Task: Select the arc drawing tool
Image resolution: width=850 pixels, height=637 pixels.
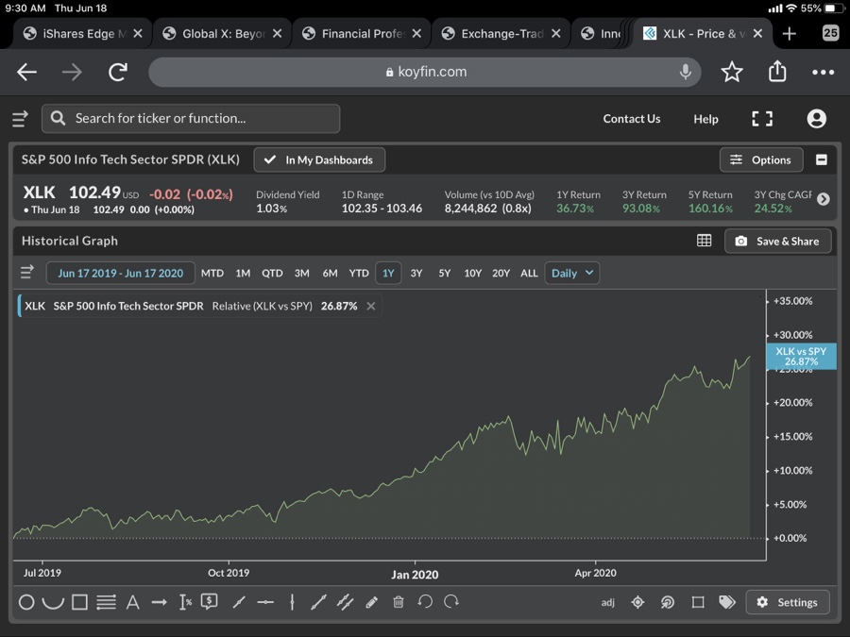Action: click(53, 602)
